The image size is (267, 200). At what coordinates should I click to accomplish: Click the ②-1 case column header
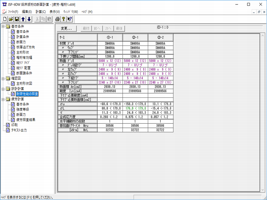(x=135, y=37)
